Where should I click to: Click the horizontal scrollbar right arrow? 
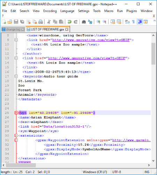click(149, 165)
